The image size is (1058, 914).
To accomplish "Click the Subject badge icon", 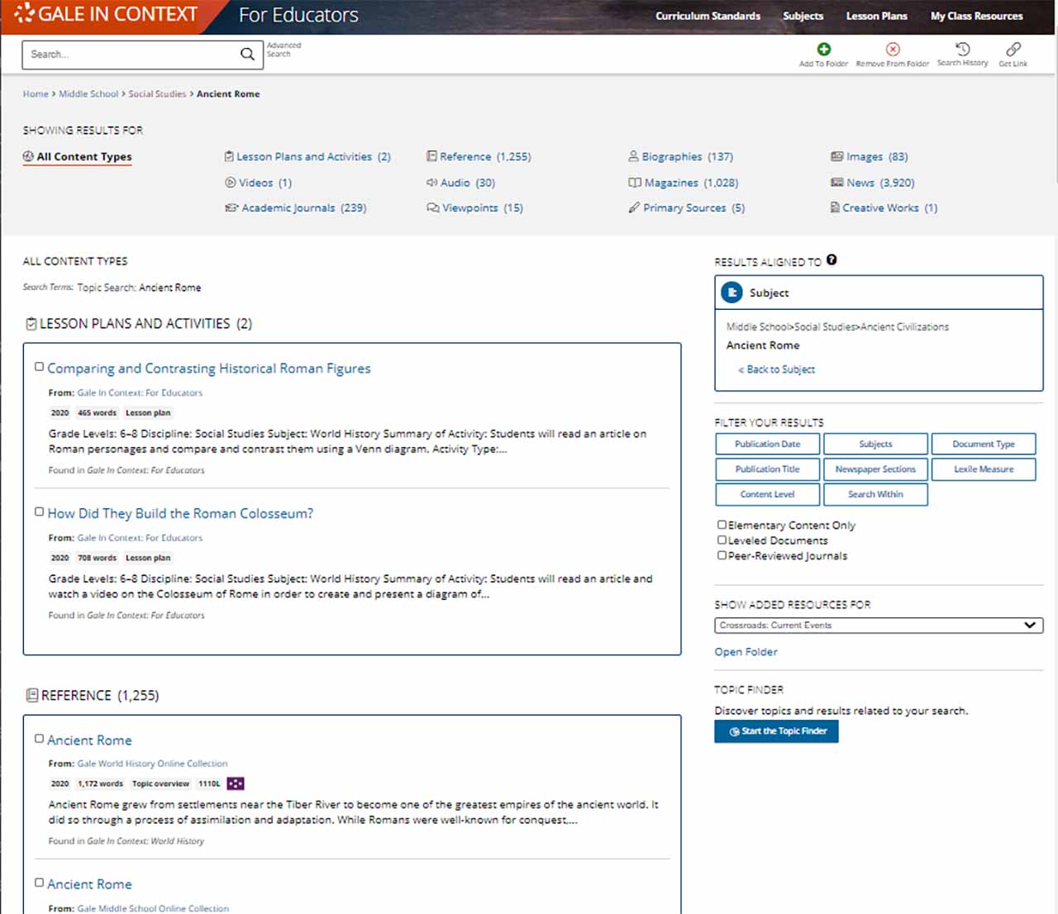I will (x=732, y=293).
